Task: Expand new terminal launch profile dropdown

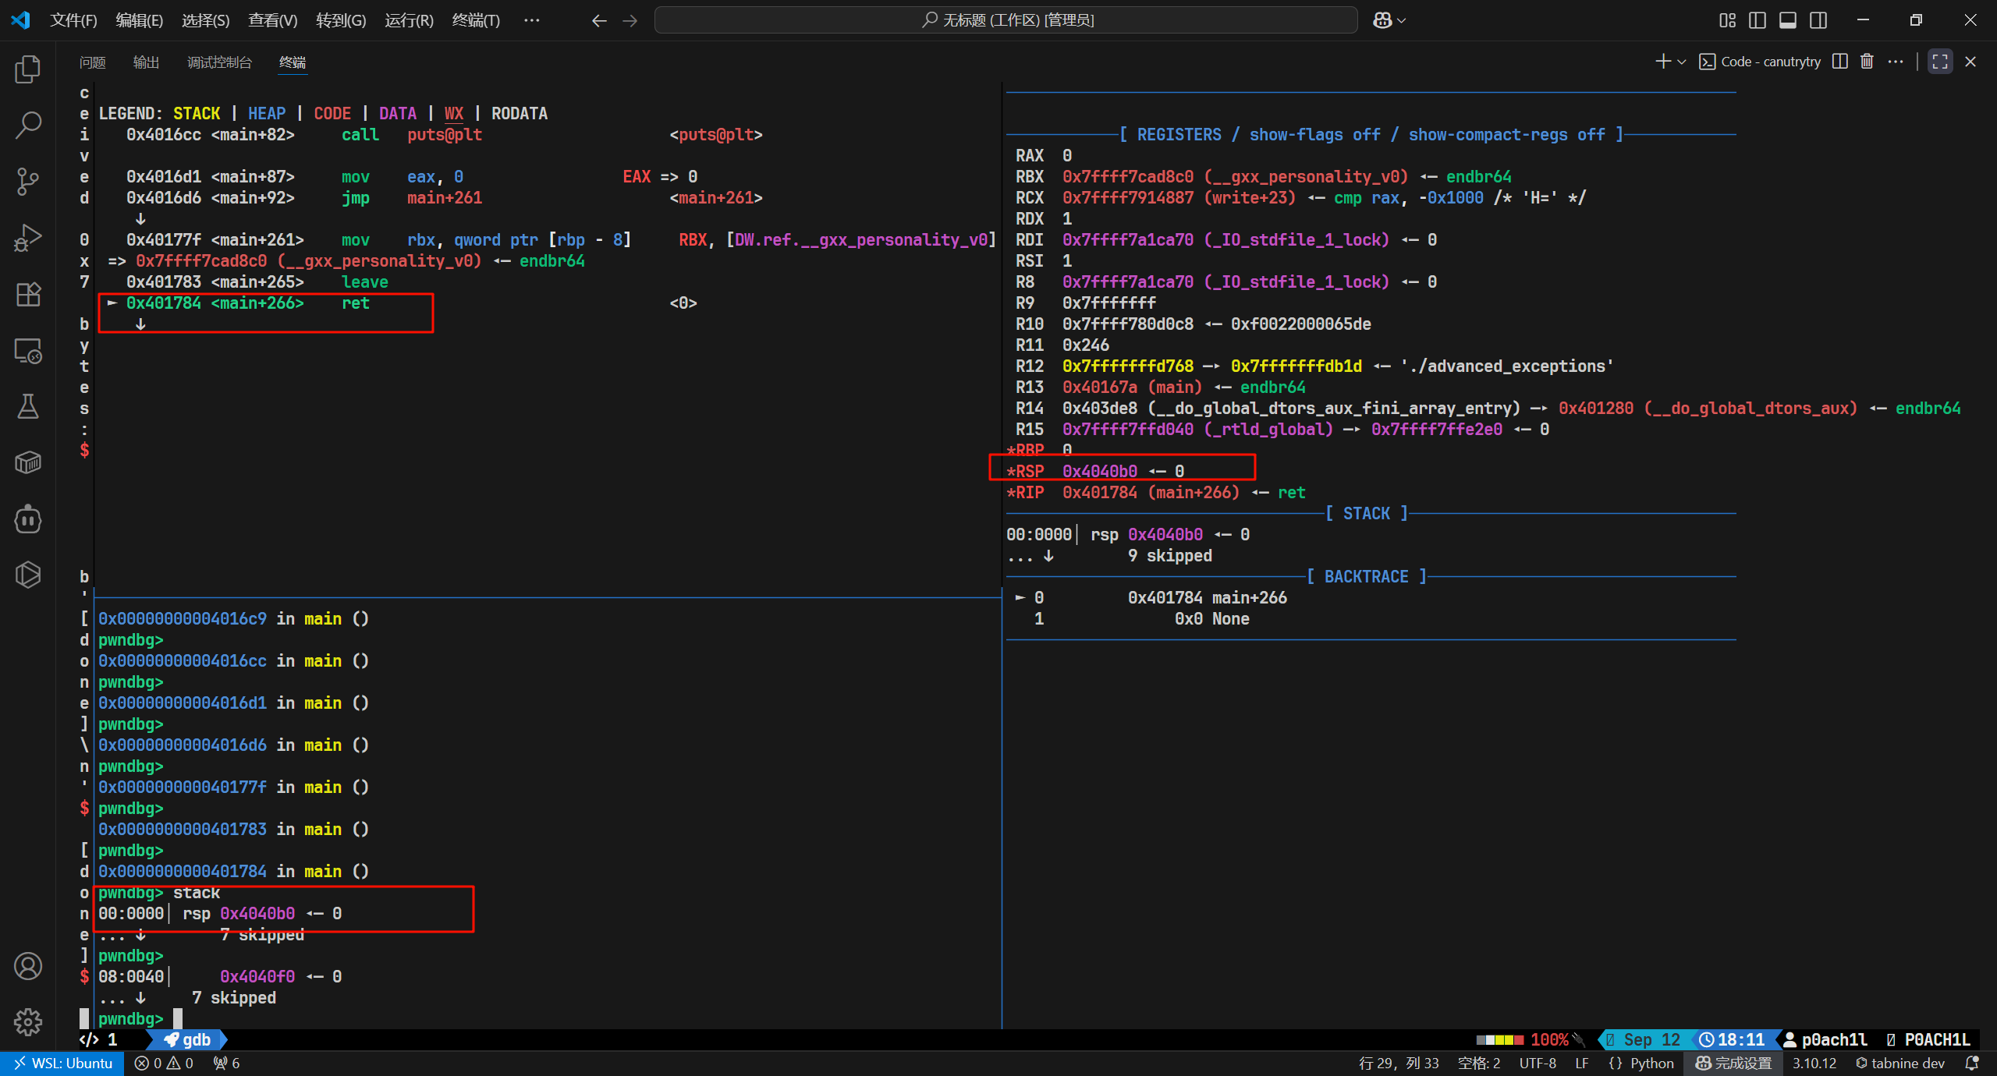Action: point(1682,62)
